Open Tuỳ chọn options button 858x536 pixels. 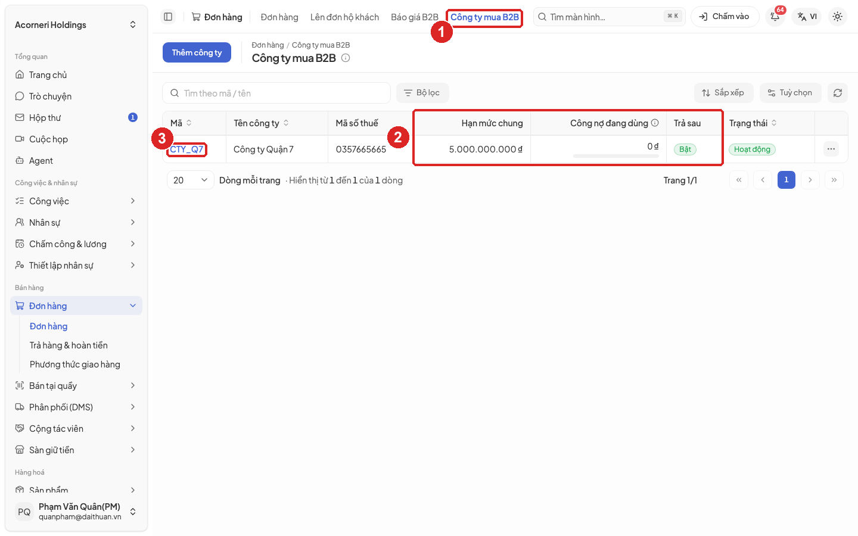tap(791, 93)
